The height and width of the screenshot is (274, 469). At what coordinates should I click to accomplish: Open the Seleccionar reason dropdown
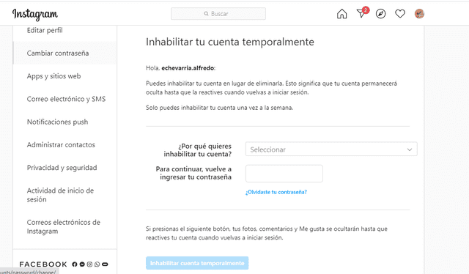(331, 149)
